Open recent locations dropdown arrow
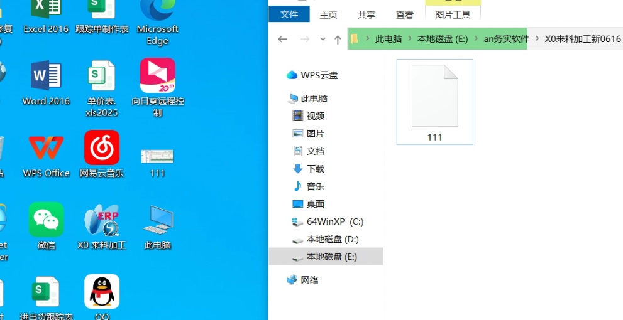The image size is (623, 320). point(323,39)
